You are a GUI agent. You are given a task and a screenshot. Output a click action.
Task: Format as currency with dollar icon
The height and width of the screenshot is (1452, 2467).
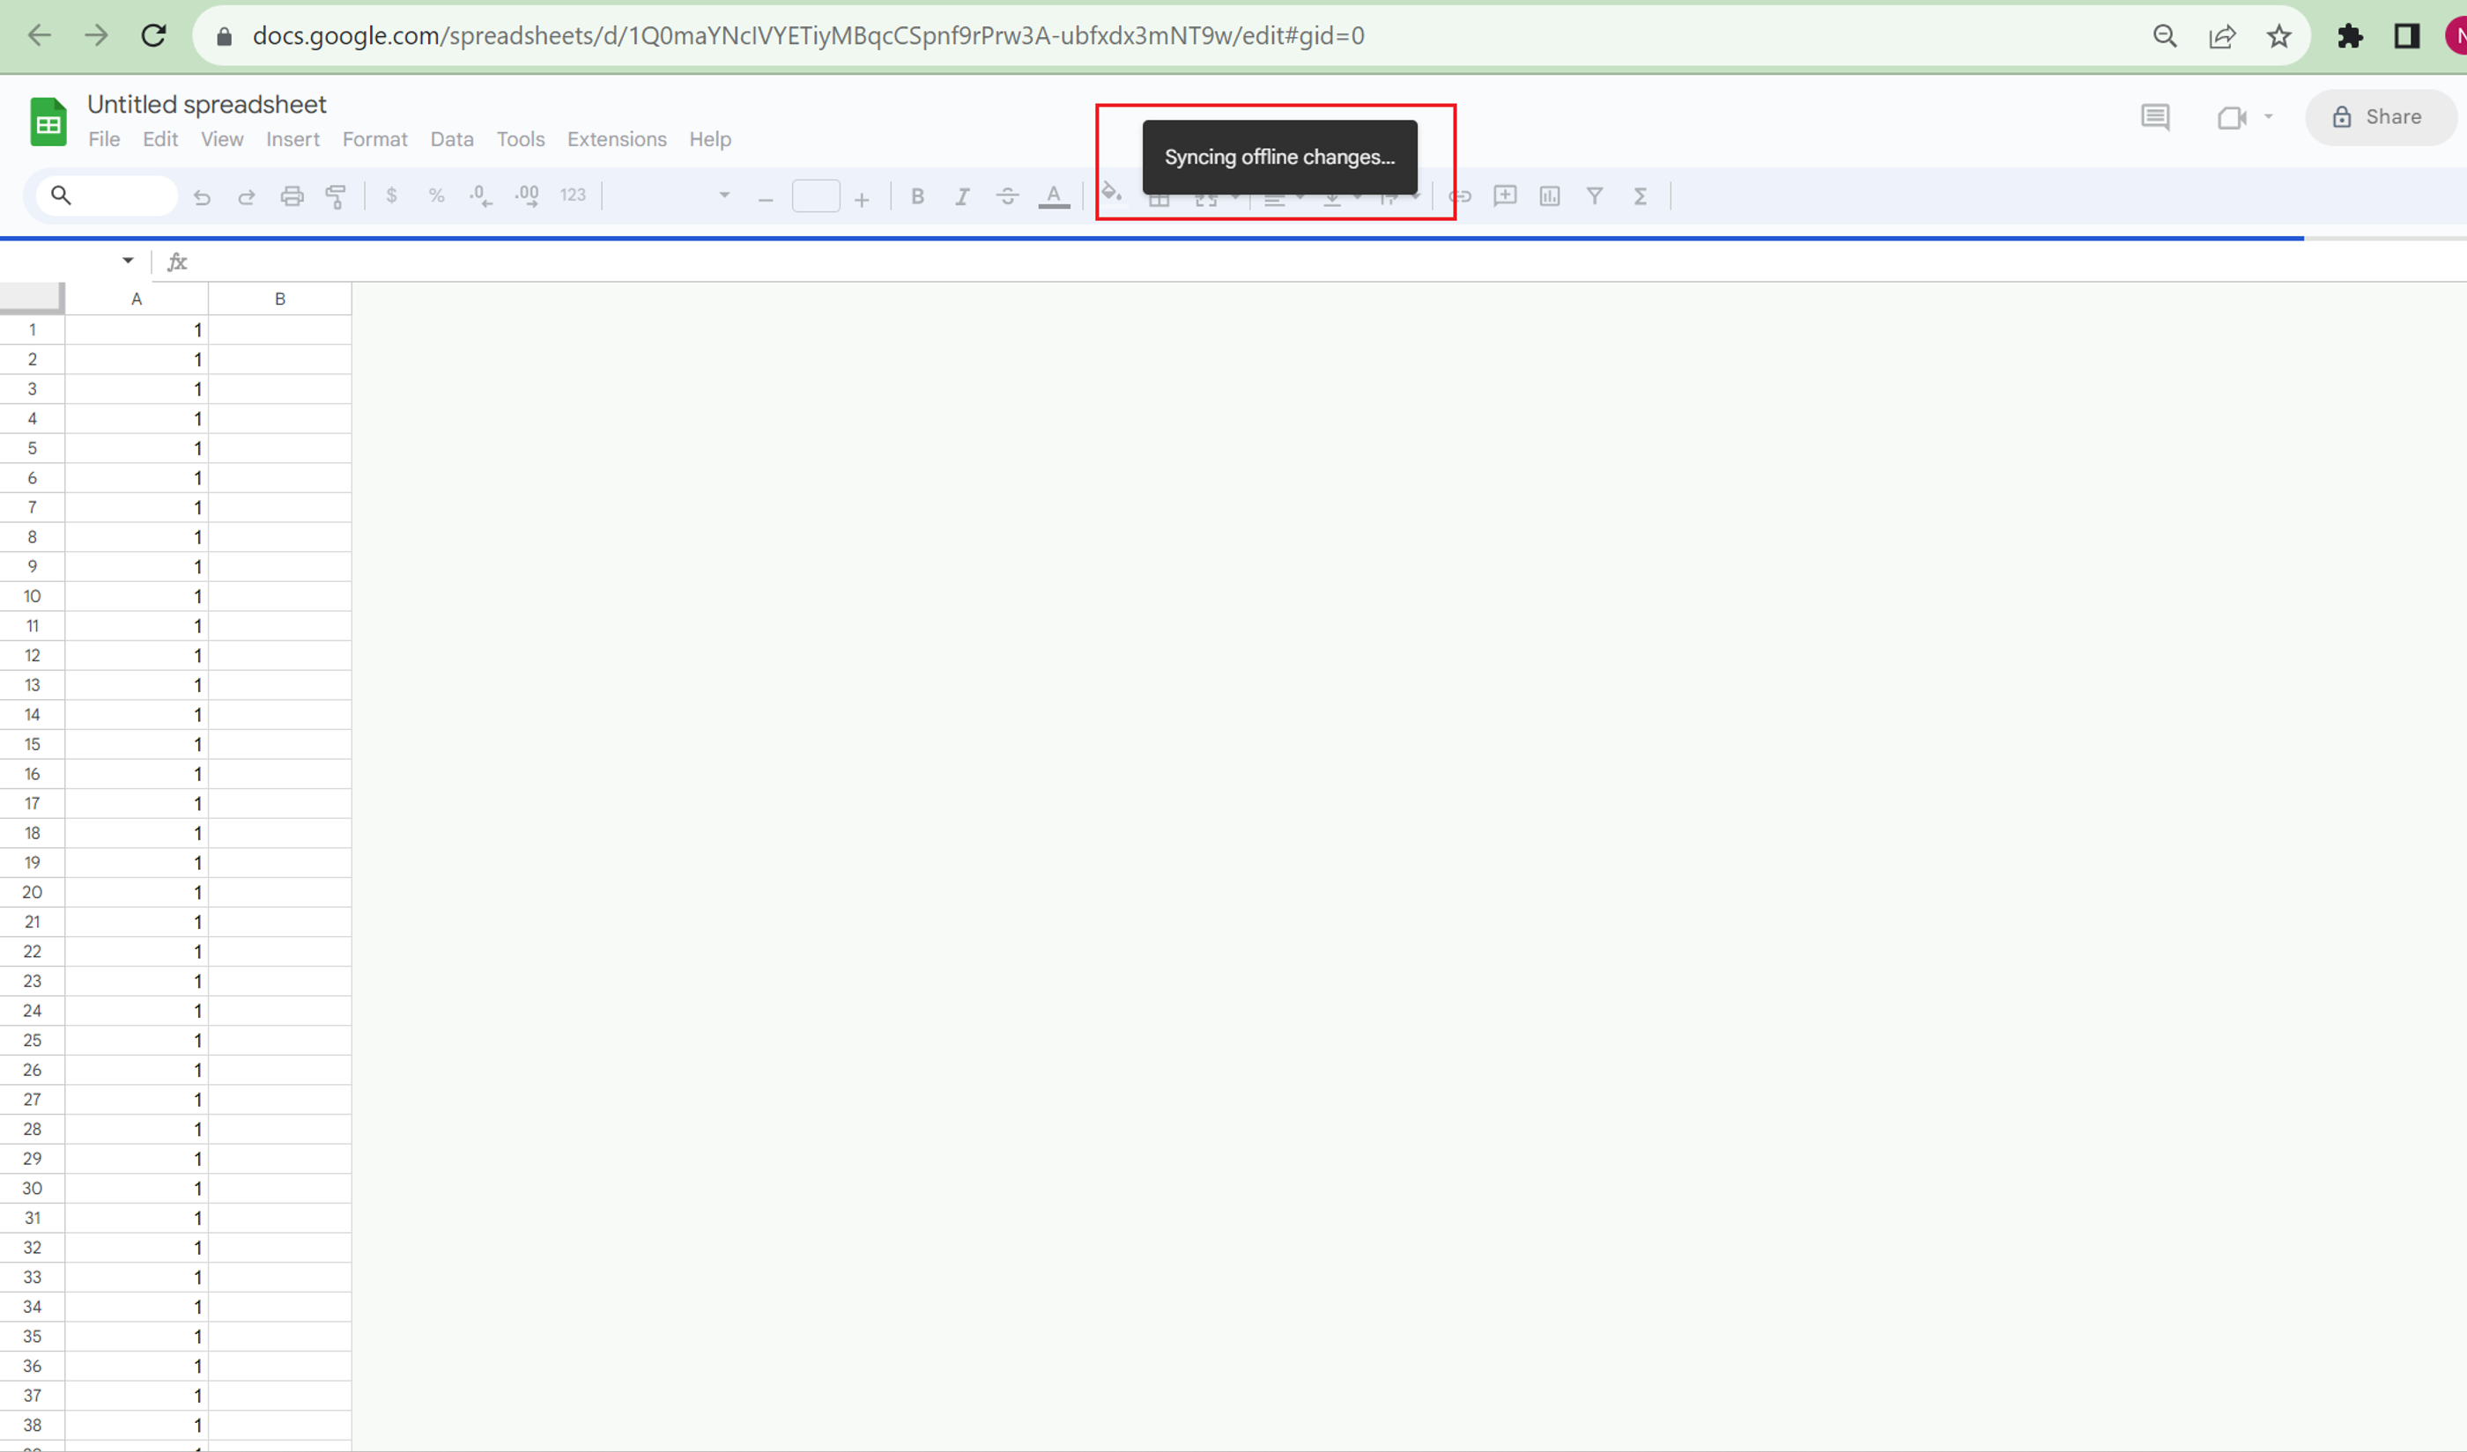(x=391, y=195)
